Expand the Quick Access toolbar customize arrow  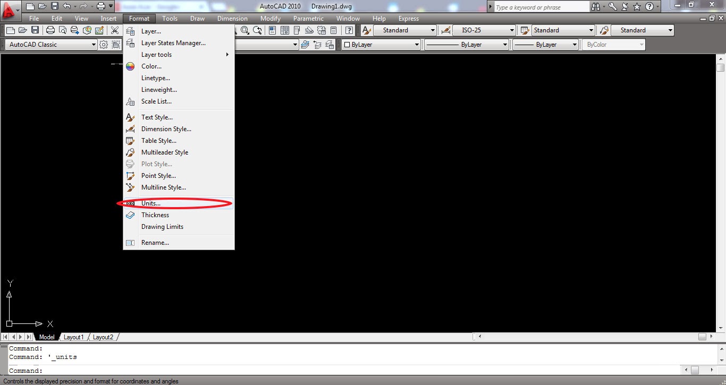(111, 6)
